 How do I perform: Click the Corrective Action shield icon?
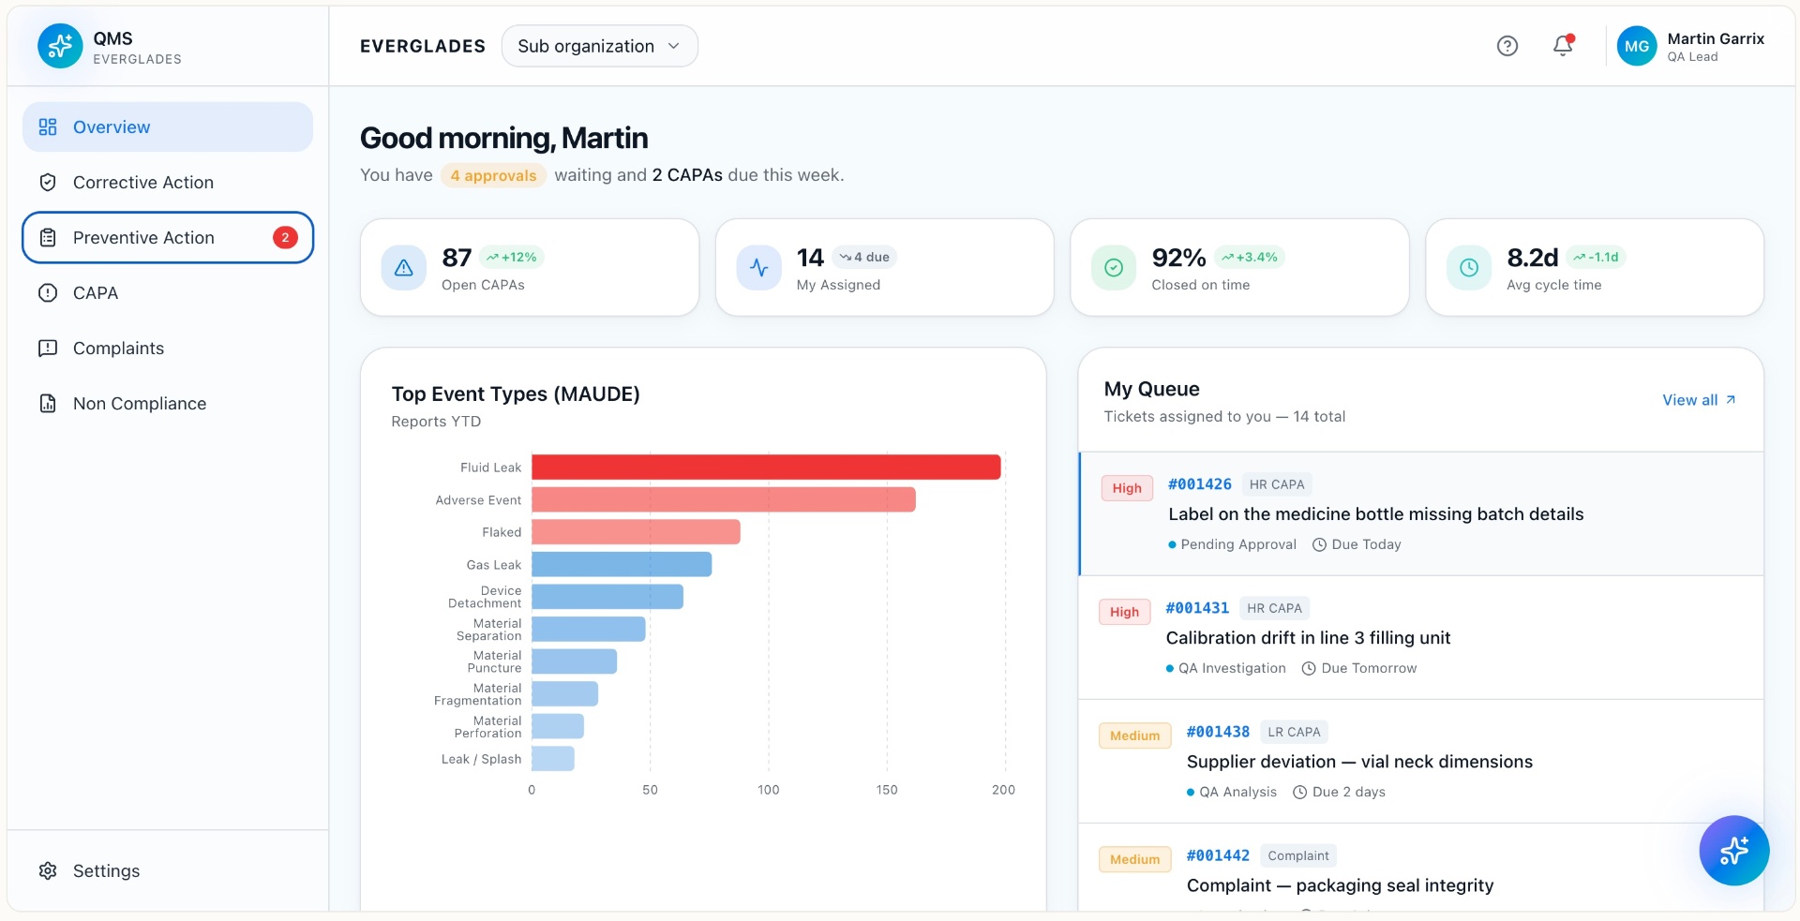(x=48, y=182)
